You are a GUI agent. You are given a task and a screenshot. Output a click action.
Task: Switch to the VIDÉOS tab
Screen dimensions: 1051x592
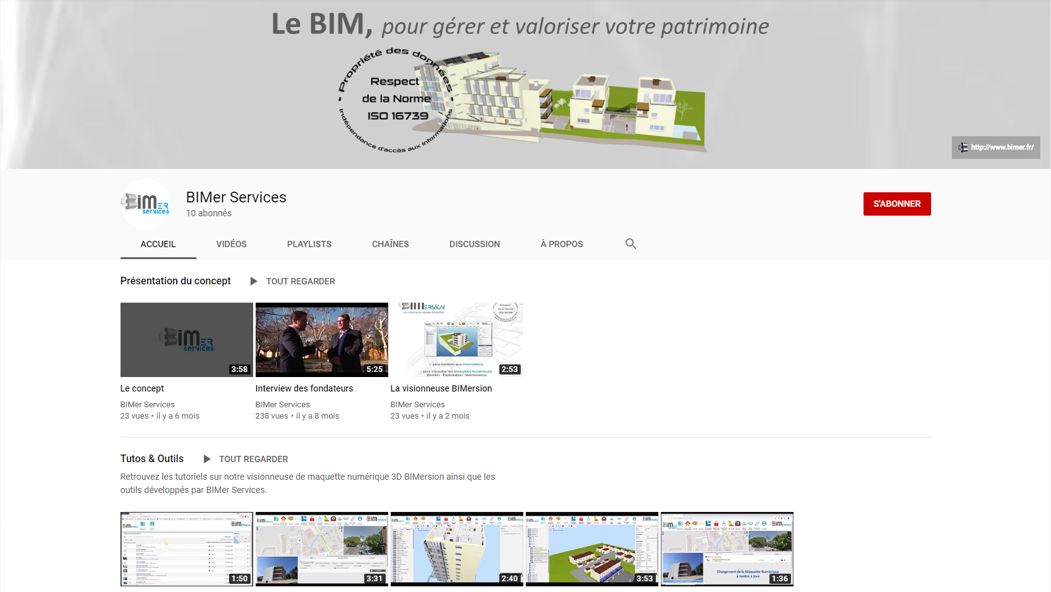232,244
